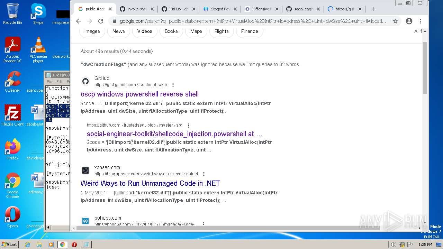
Task: Switch to Notepad via its taskbar button
Action: pos(86,245)
